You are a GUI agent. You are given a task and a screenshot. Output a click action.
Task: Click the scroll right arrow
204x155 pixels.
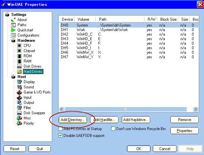pos(195,109)
